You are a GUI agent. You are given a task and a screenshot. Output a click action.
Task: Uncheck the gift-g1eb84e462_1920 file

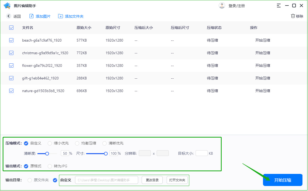(11, 78)
